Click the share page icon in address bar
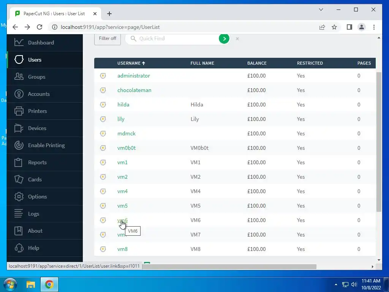 (x=322, y=27)
